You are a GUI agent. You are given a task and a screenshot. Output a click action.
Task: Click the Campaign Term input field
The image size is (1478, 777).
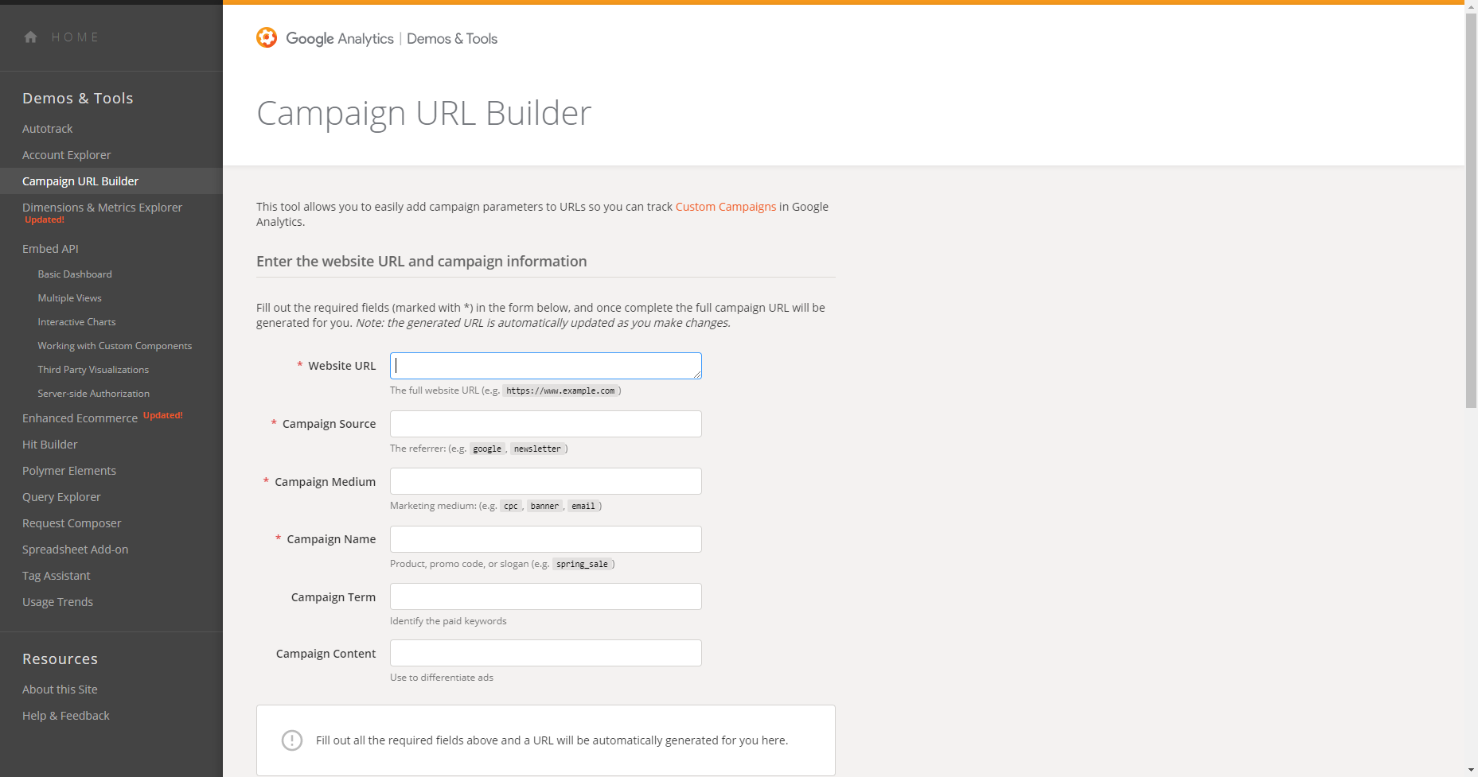tap(546, 596)
